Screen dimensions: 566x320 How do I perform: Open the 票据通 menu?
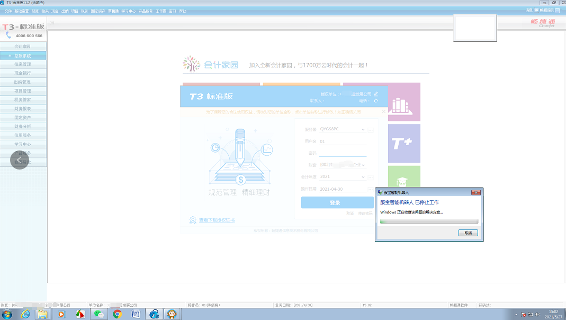113,11
